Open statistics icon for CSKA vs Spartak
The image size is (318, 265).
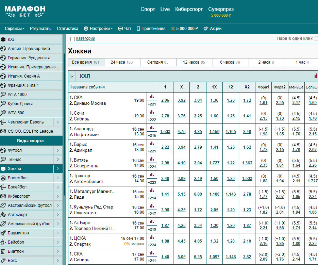[152, 237]
